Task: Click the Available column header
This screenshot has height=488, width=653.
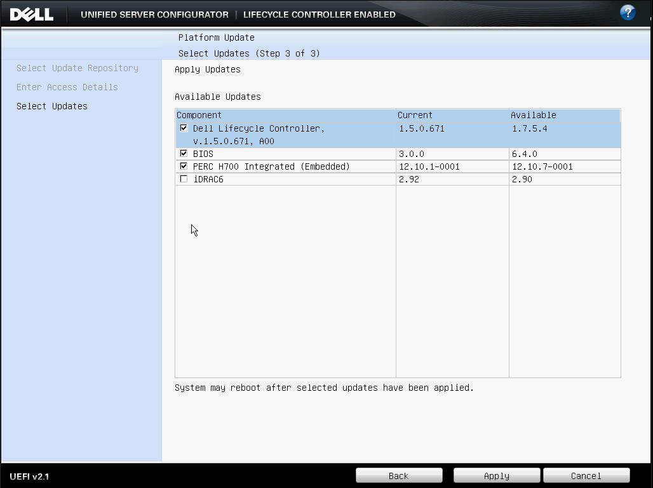Action: click(565, 115)
